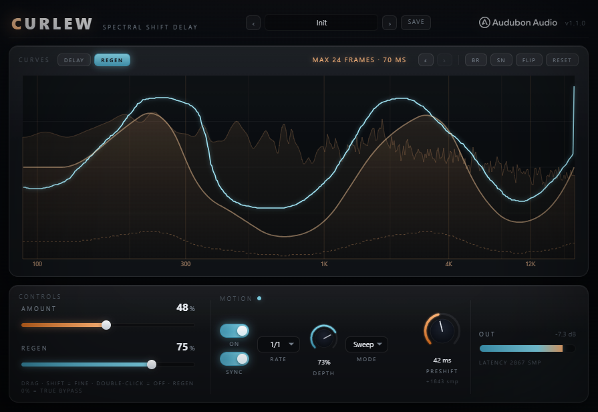Open the Rate 1/1 dropdown
The width and height of the screenshot is (598, 412).
[x=279, y=344]
